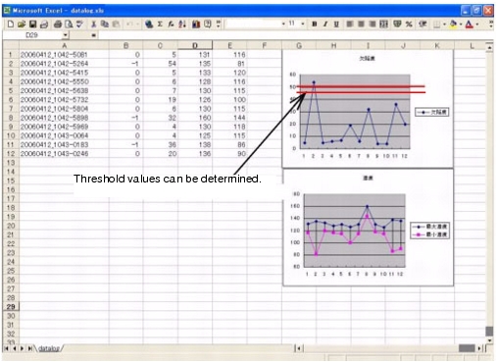Select cell with value 160
497x362 pixels.
click(195, 118)
